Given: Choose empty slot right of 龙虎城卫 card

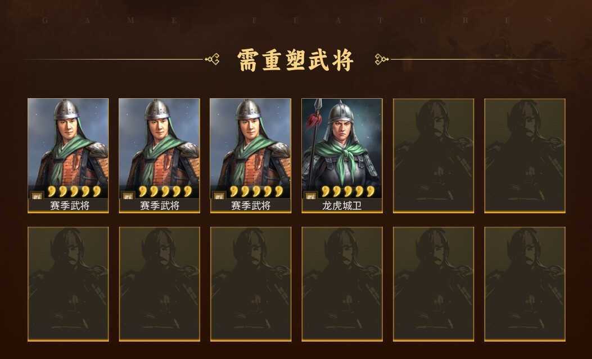Looking at the screenshot, I should (433, 155).
